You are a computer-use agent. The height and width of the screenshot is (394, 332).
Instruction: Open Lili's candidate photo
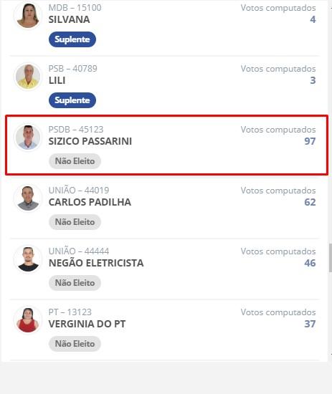(x=28, y=77)
